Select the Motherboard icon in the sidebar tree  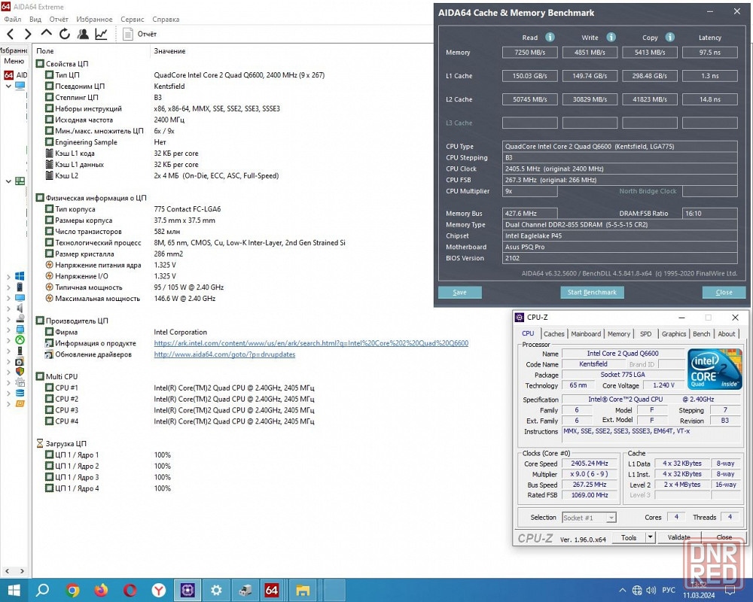(20, 181)
